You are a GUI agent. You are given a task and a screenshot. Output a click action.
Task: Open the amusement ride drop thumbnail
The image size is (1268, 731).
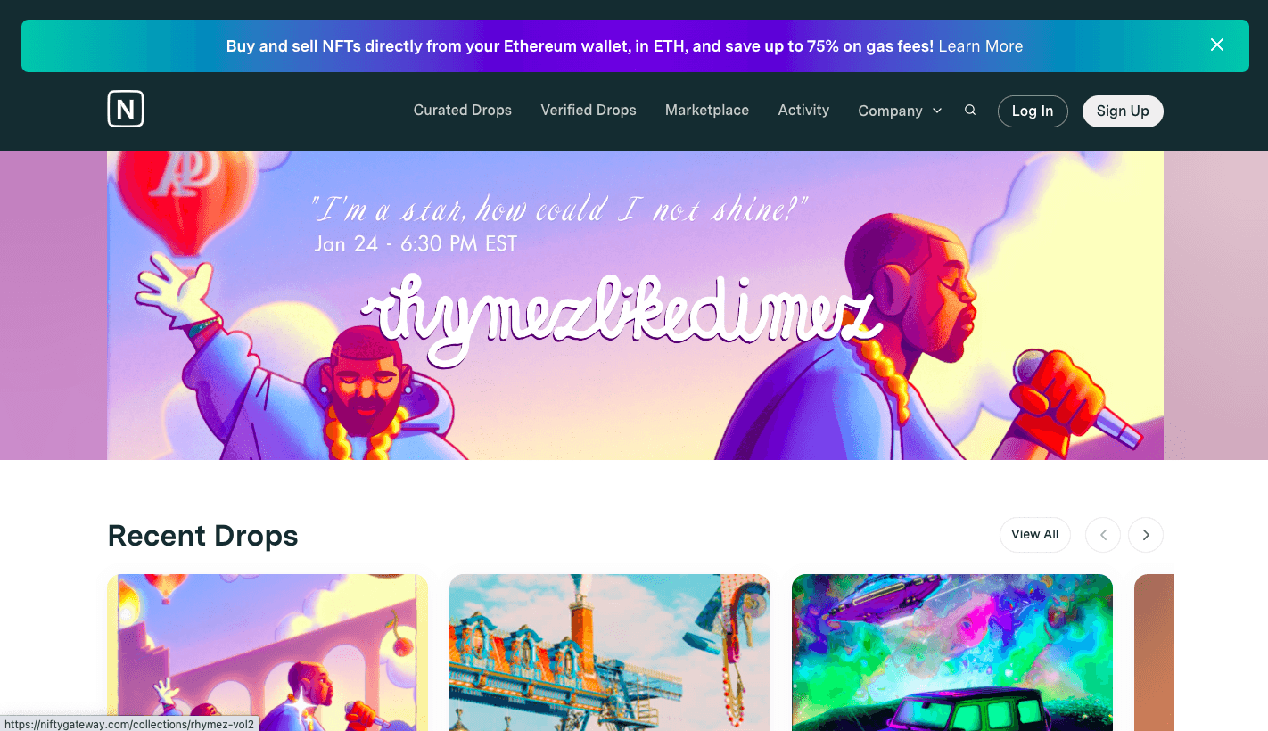coord(610,653)
